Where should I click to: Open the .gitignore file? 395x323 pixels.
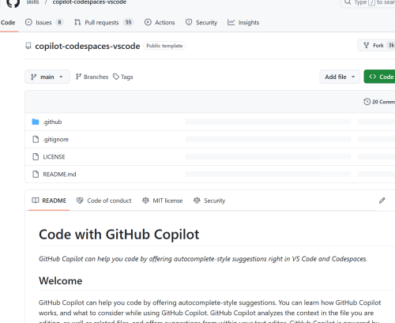tap(56, 139)
